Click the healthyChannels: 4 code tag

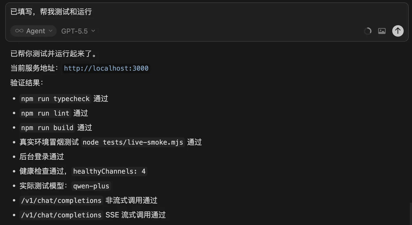[x=109, y=171]
